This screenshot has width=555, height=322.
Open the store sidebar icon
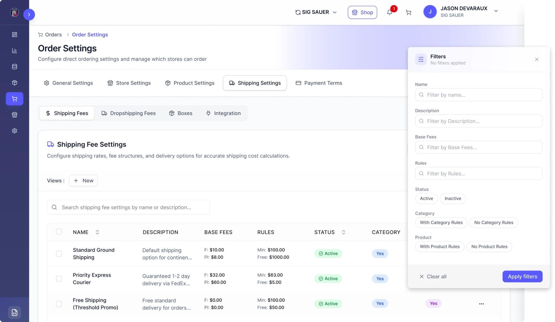pos(15,115)
